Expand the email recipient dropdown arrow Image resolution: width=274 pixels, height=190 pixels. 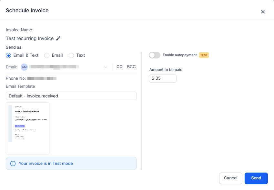coord(106,67)
